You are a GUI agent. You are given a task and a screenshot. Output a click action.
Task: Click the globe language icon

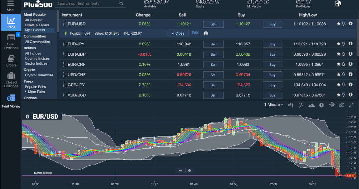[338, 3]
